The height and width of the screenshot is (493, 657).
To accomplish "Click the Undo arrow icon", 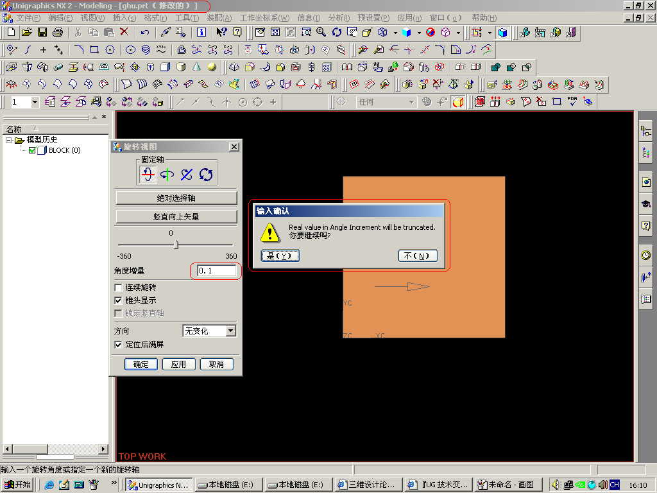I will tap(145, 32).
